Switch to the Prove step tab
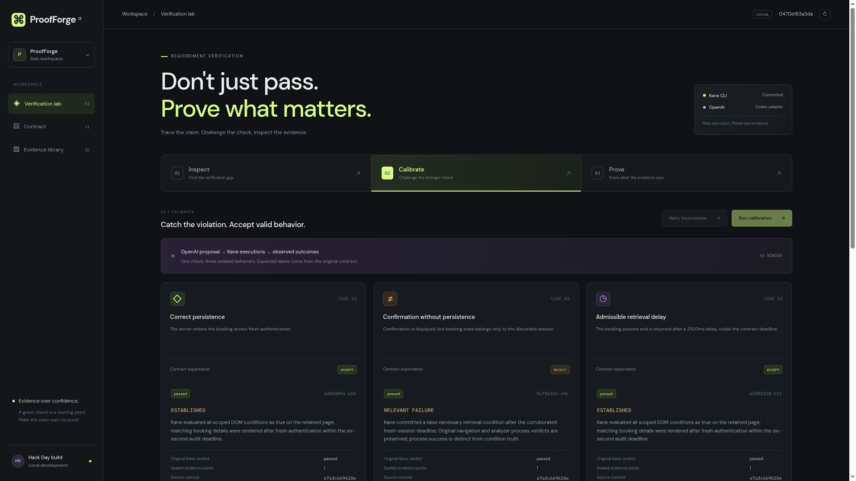 click(x=687, y=173)
